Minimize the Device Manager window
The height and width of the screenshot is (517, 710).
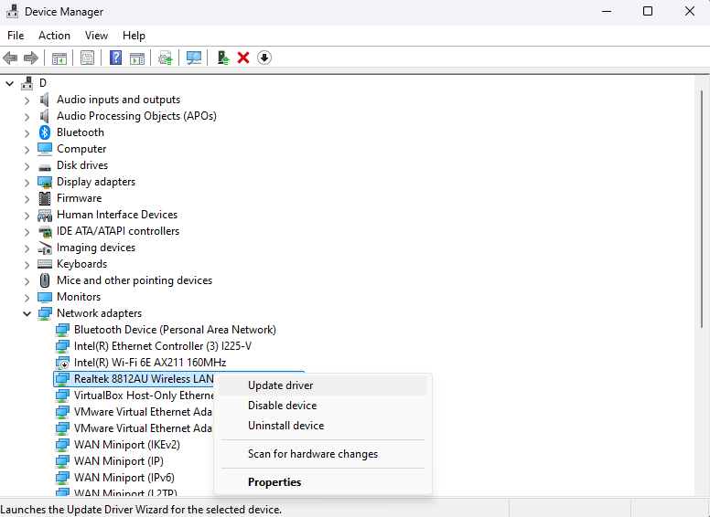(607, 11)
